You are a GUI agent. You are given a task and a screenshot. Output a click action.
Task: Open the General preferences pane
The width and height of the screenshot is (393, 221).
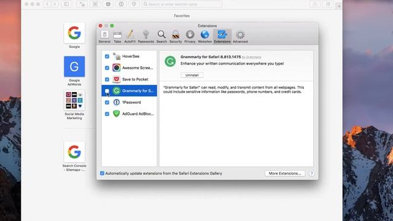point(104,37)
